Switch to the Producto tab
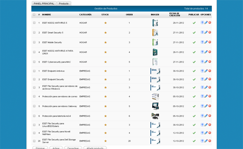Image resolution: width=243 pixels, height=149 pixels. (64, 3)
